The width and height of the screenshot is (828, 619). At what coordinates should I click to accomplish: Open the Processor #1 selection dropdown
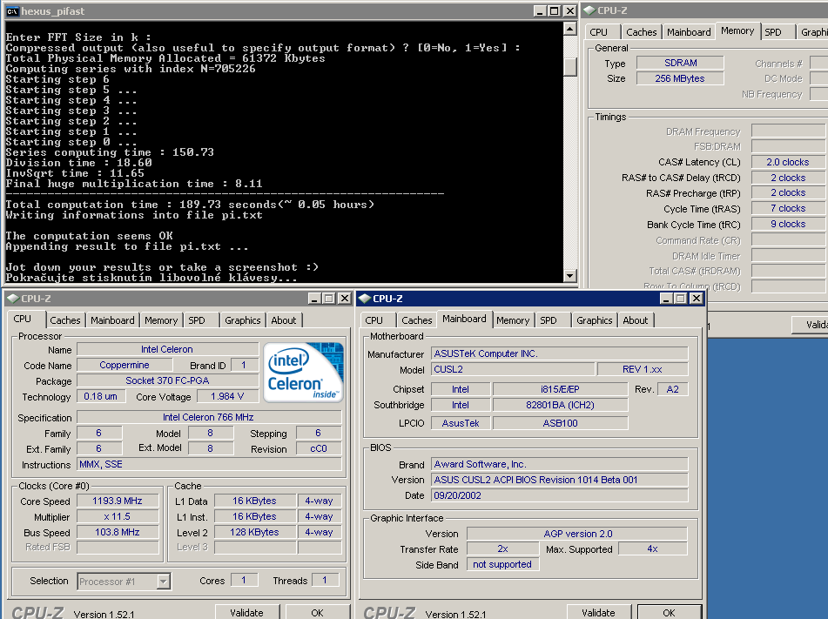tap(163, 582)
